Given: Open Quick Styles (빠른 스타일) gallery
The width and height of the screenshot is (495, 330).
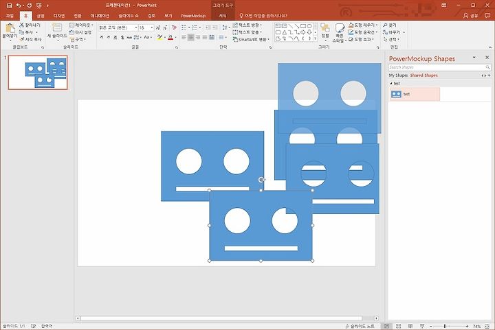Looking at the screenshot, I should [x=340, y=32].
